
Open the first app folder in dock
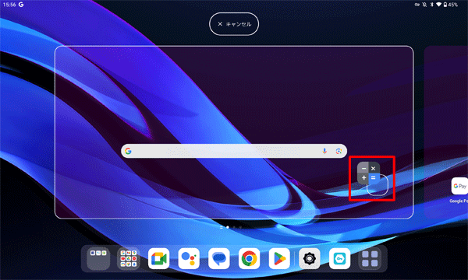(98, 258)
